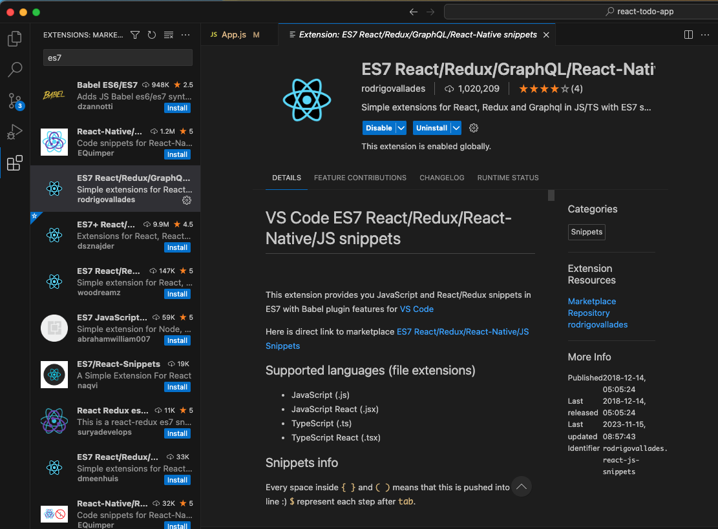
Task: Select the Extensions view icon
Action: [15, 163]
